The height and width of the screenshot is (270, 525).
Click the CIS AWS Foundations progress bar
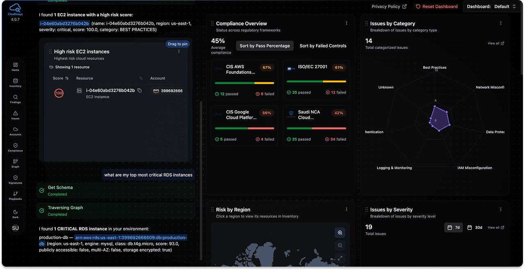[245, 83]
